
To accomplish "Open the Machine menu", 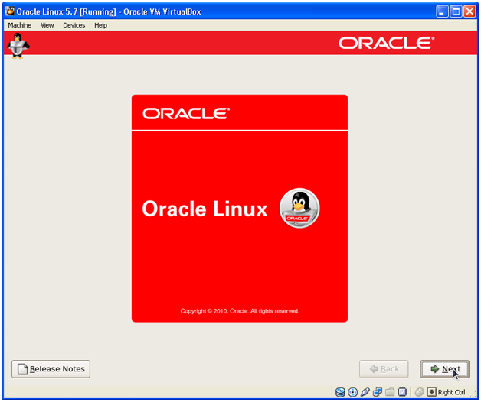I will tap(20, 25).
